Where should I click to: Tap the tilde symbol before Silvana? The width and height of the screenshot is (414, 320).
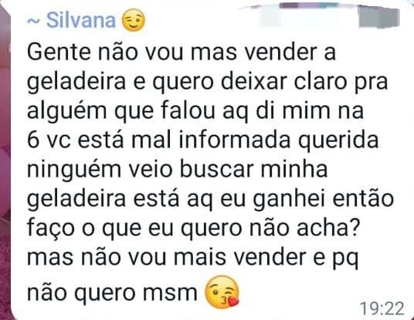34,22
